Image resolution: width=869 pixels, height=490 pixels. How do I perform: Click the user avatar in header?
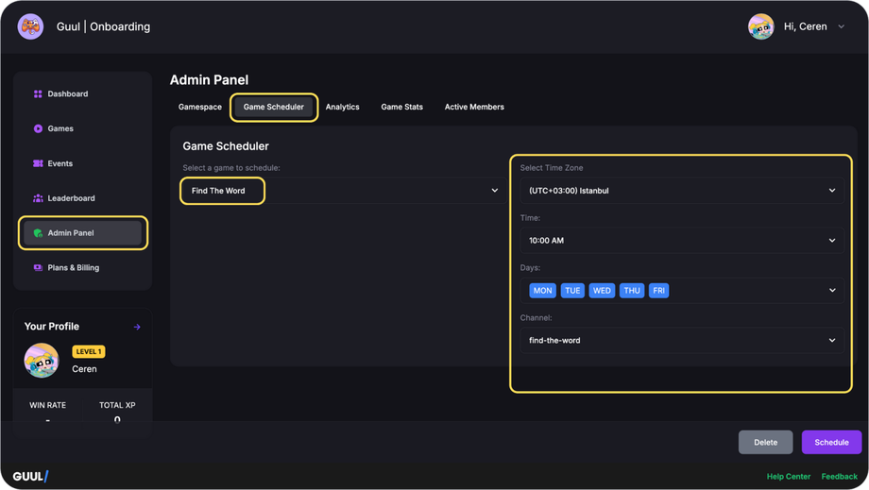761,26
